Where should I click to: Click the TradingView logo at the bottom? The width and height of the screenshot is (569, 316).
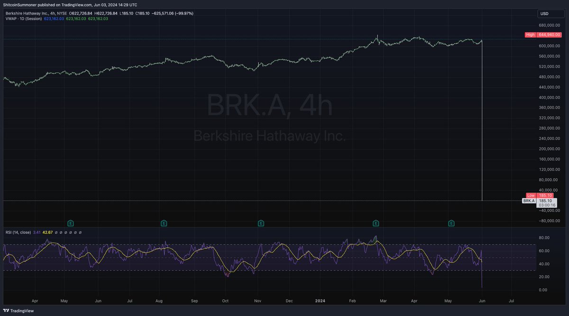click(18, 310)
